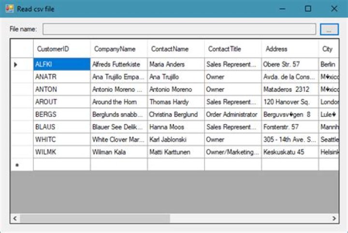Click the horizontal scrollbar left arrow
Viewport: 348px width, 233px height.
[x=15, y=218]
